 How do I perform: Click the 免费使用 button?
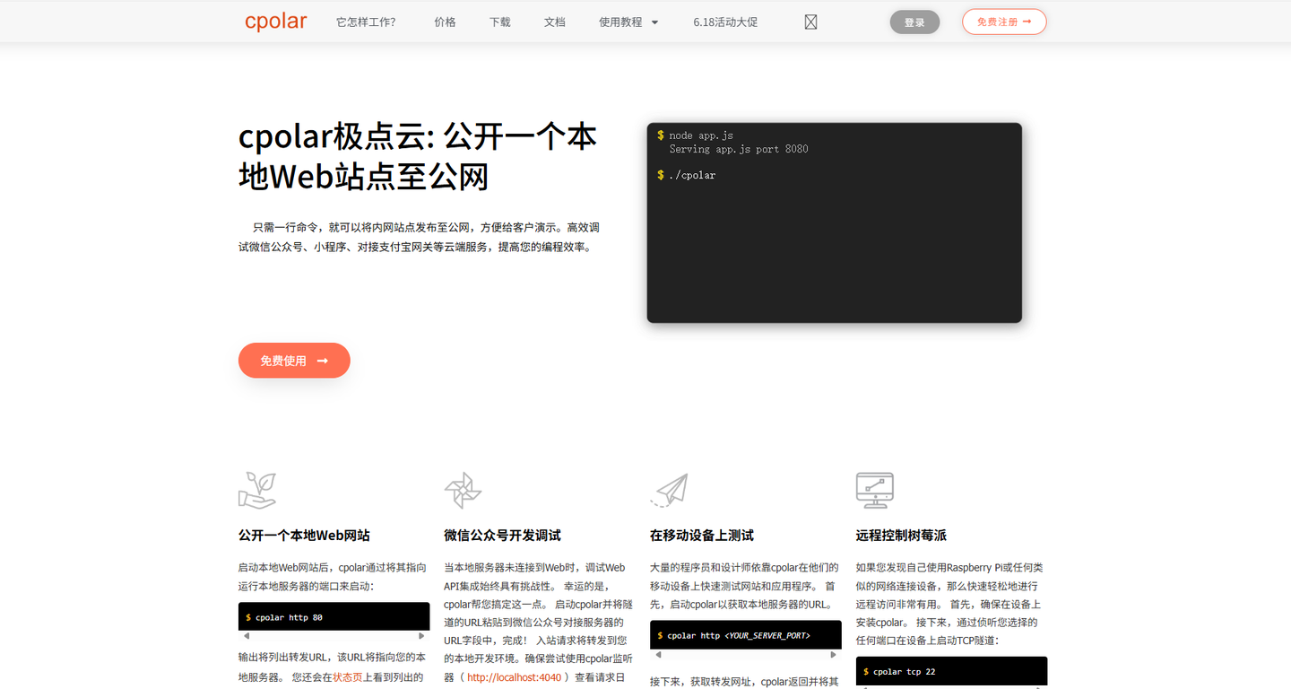click(294, 360)
